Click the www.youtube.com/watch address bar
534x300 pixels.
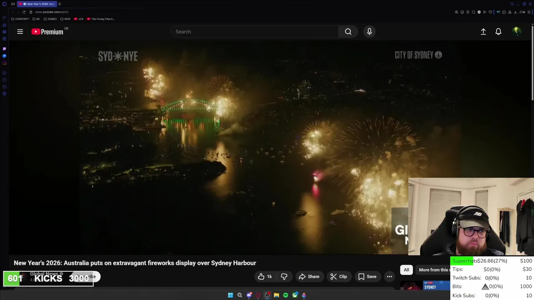coord(52,12)
